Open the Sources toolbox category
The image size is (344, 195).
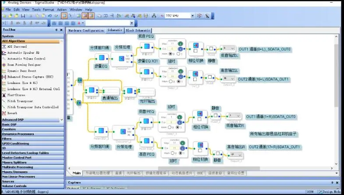[33, 181]
